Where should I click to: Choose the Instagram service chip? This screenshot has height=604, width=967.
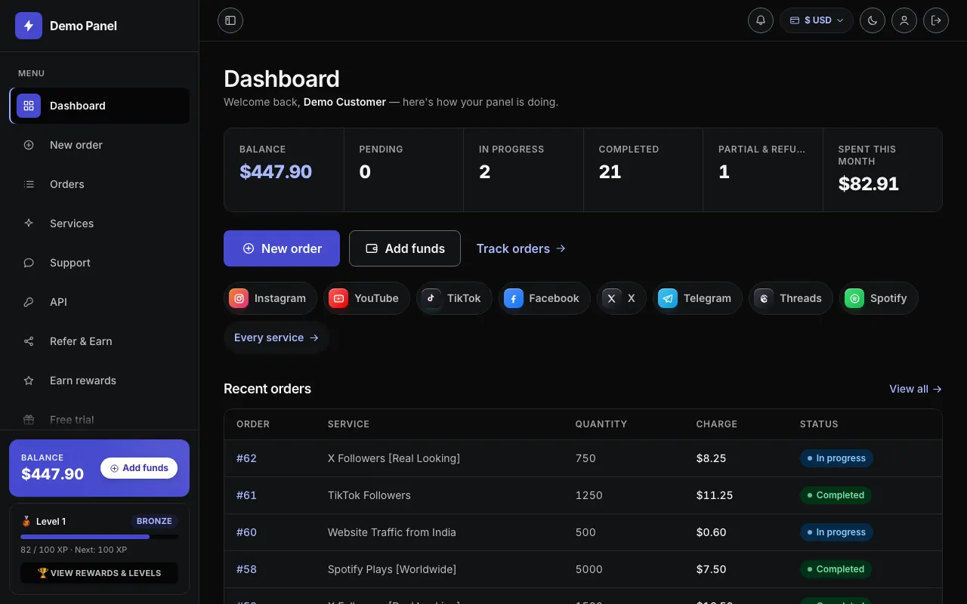[x=270, y=298]
